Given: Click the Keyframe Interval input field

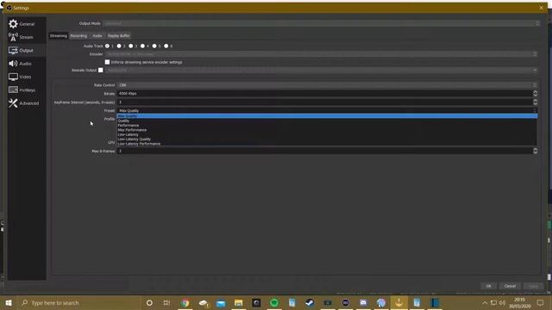Looking at the screenshot, I should pos(324,102).
